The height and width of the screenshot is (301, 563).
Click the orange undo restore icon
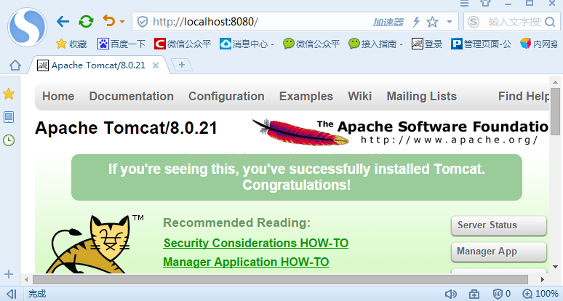pos(109,21)
